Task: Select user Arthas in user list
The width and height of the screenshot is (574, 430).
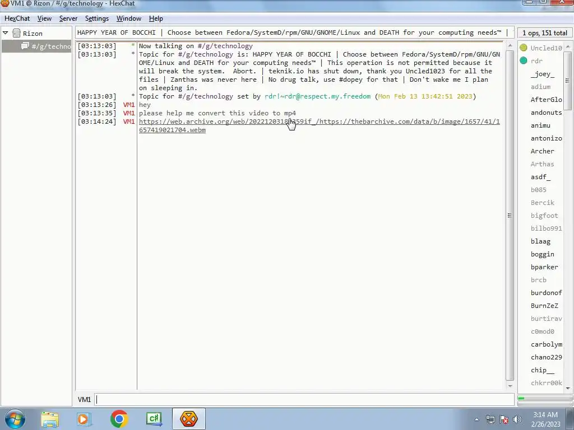Action: 542,164
